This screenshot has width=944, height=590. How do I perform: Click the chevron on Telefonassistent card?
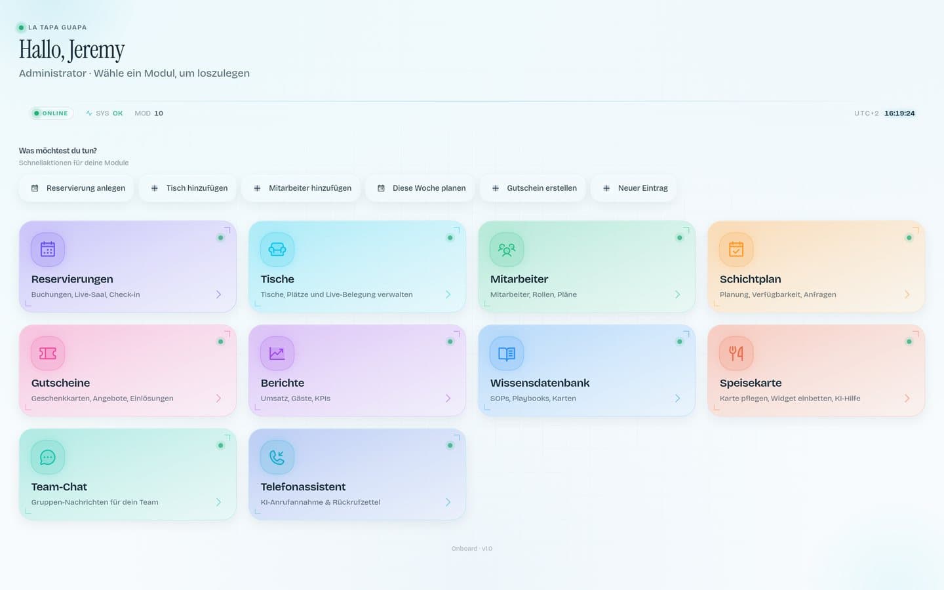click(x=448, y=502)
